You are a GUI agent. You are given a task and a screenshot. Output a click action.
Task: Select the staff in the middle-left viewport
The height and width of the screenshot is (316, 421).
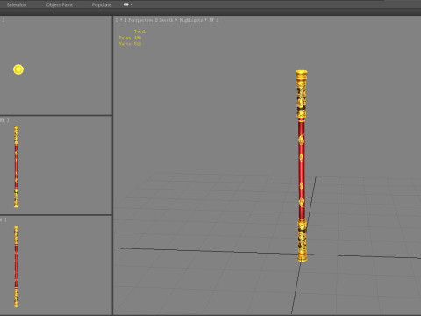(x=16, y=167)
